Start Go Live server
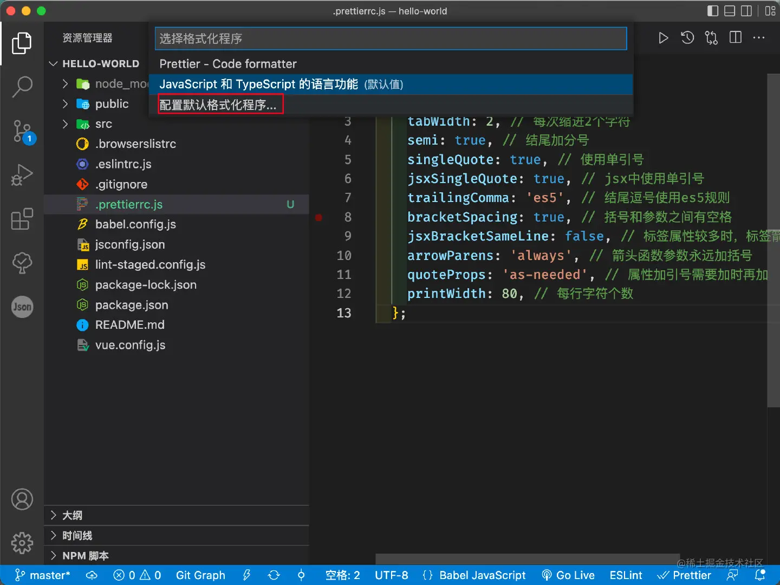 point(568,575)
